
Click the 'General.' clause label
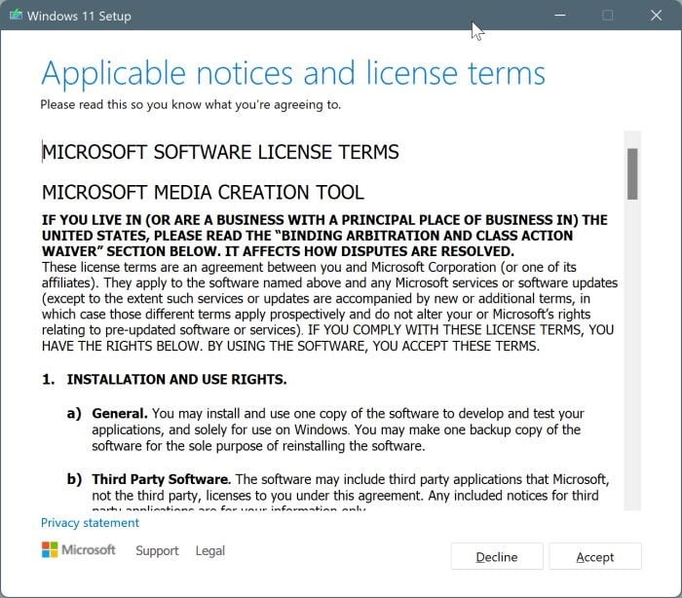(120, 413)
